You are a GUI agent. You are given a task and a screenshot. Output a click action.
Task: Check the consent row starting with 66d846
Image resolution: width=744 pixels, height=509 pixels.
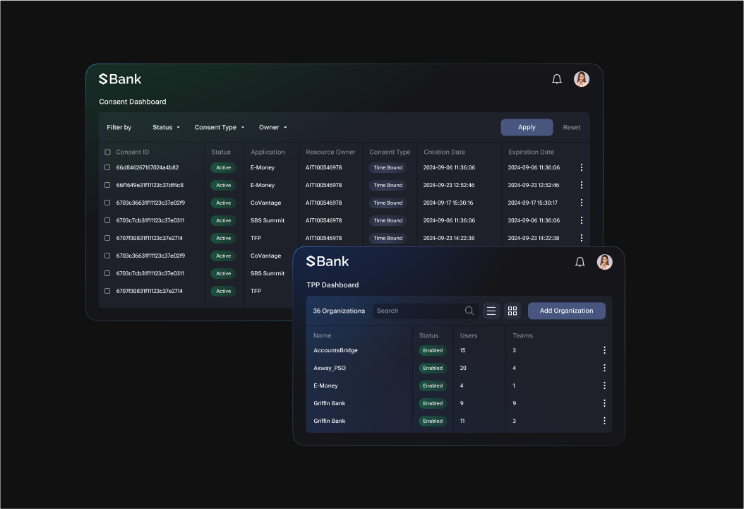point(107,167)
